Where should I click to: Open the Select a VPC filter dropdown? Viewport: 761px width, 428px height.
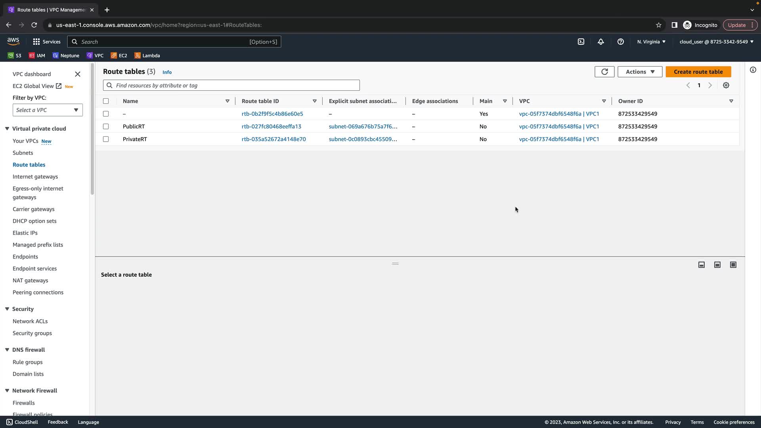pyautogui.click(x=48, y=110)
